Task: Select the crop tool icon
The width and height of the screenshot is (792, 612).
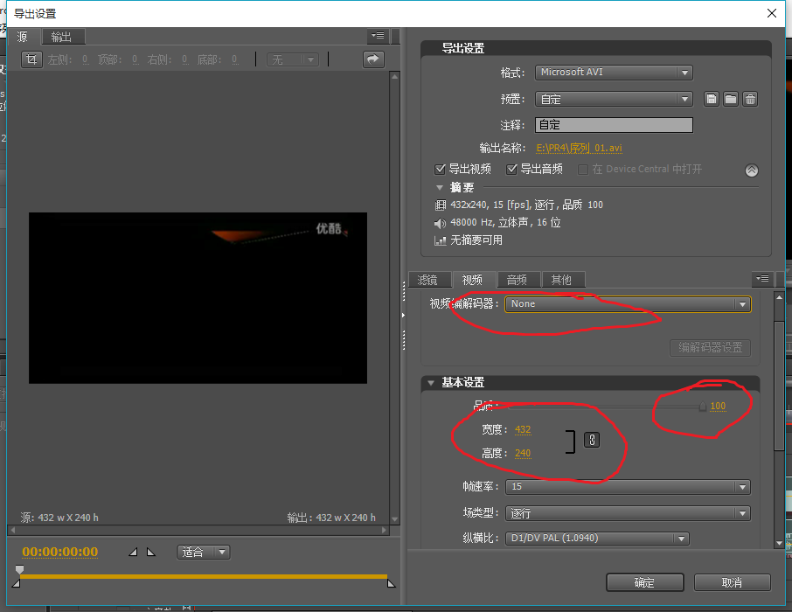Action: (31, 59)
